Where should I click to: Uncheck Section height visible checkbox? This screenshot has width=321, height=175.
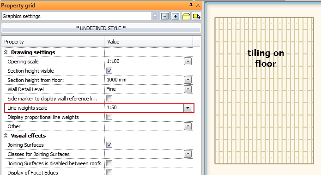[x=109, y=71]
